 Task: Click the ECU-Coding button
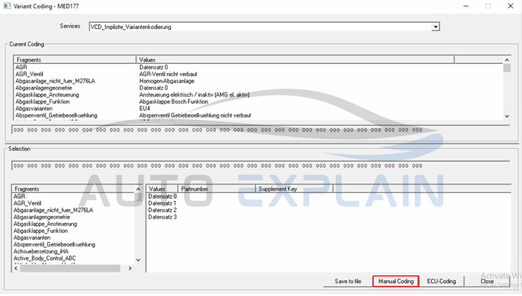click(442, 281)
